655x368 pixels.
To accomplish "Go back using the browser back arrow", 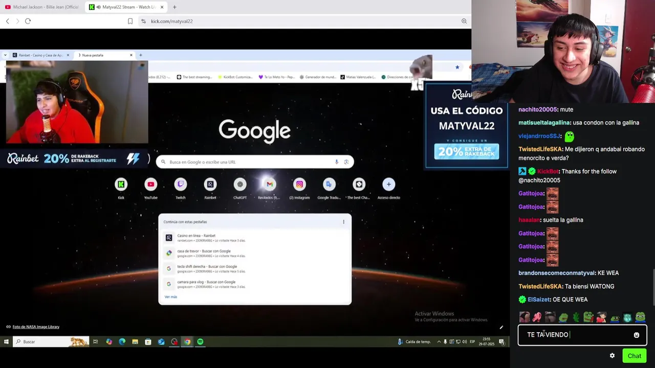I will [7, 21].
